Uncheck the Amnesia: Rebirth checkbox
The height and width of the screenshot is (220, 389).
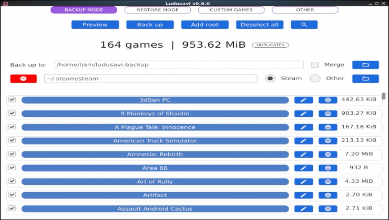pos(12,154)
